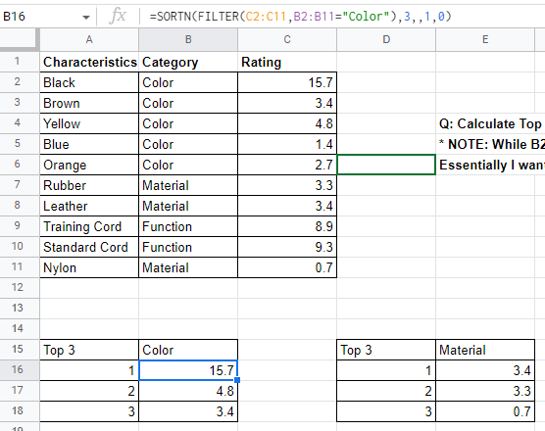
Task: Click the fx function icon
Action: pos(118,16)
